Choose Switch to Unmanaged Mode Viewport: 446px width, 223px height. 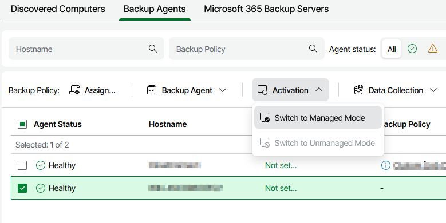(318, 142)
